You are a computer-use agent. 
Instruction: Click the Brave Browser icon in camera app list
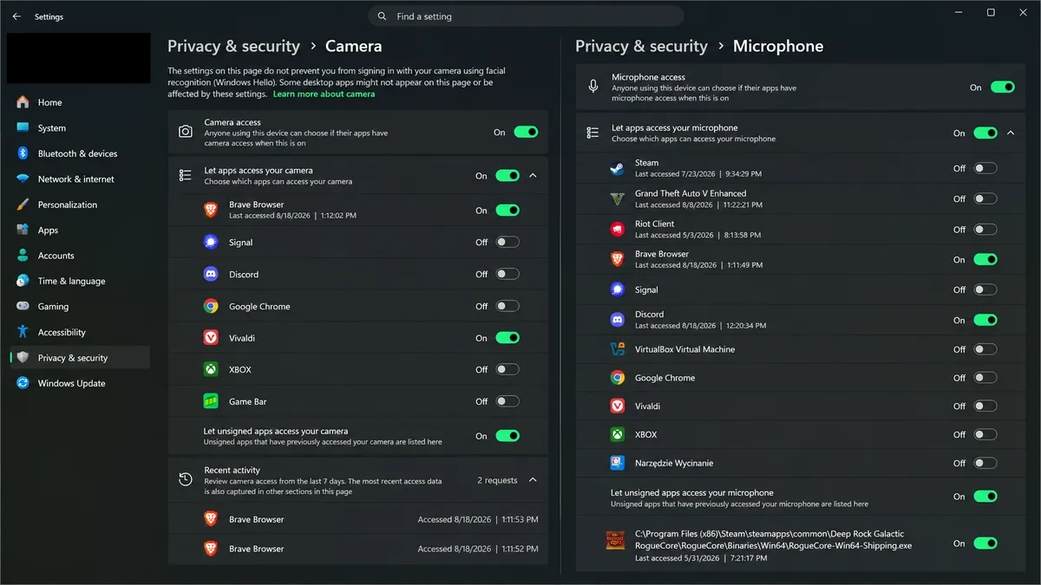210,210
